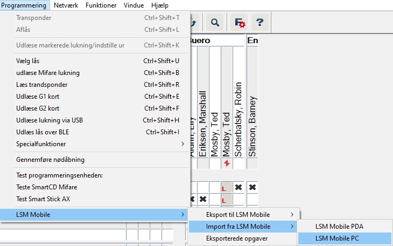Image resolution: width=393 pixels, height=246 pixels.
Task: Toggle the cross in Eriksen, Marshall column
Action: click(202, 199)
